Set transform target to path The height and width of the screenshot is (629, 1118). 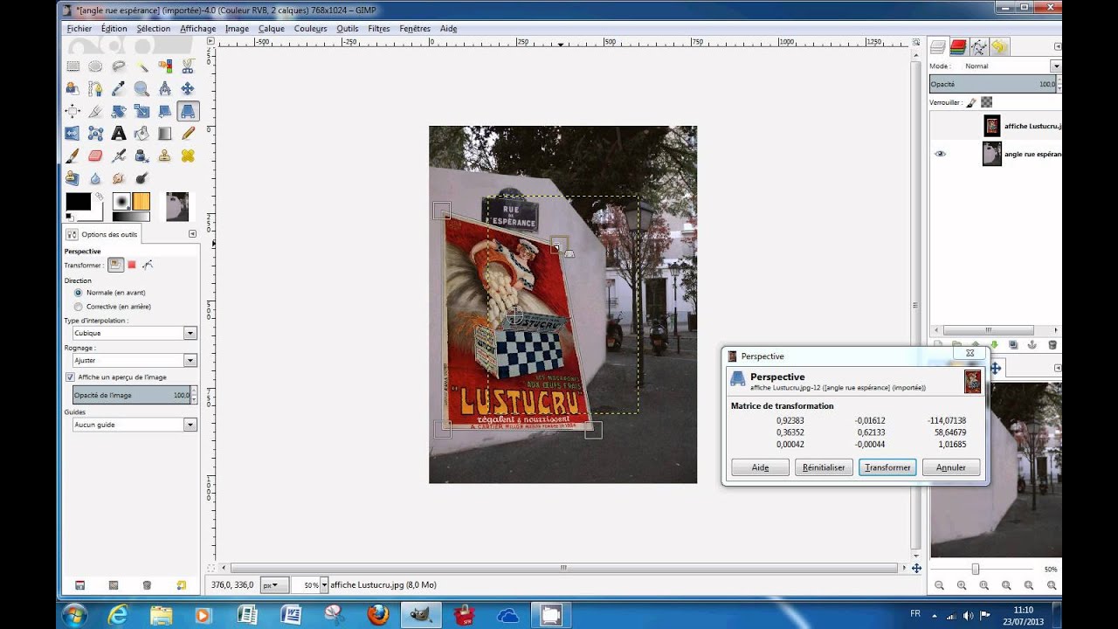coord(148,265)
